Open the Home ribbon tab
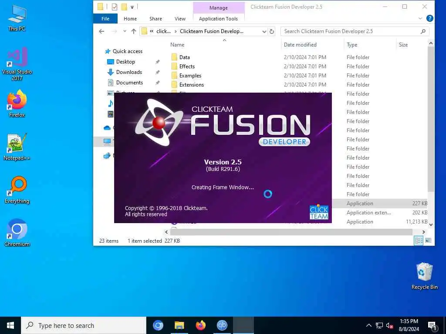Image resolution: width=446 pixels, height=334 pixels. click(x=130, y=19)
